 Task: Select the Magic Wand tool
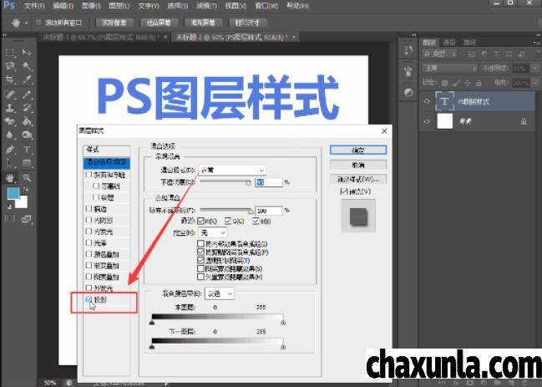pos(27,66)
